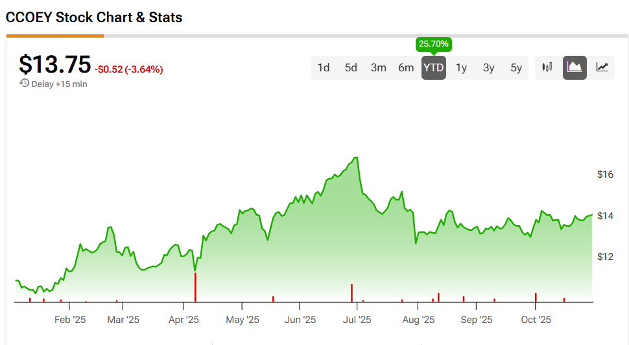The width and height of the screenshot is (629, 345).
Task: Select the 1d time range
Action: tap(324, 67)
